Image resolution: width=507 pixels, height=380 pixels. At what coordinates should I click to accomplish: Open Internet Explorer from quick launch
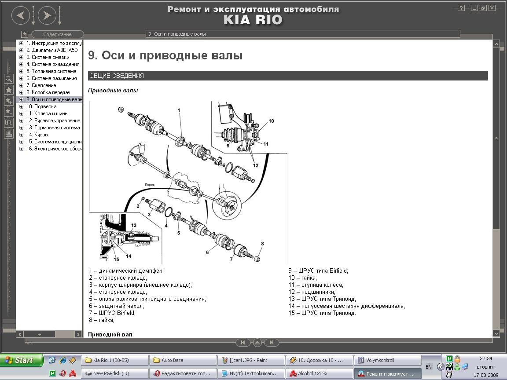click(x=63, y=360)
